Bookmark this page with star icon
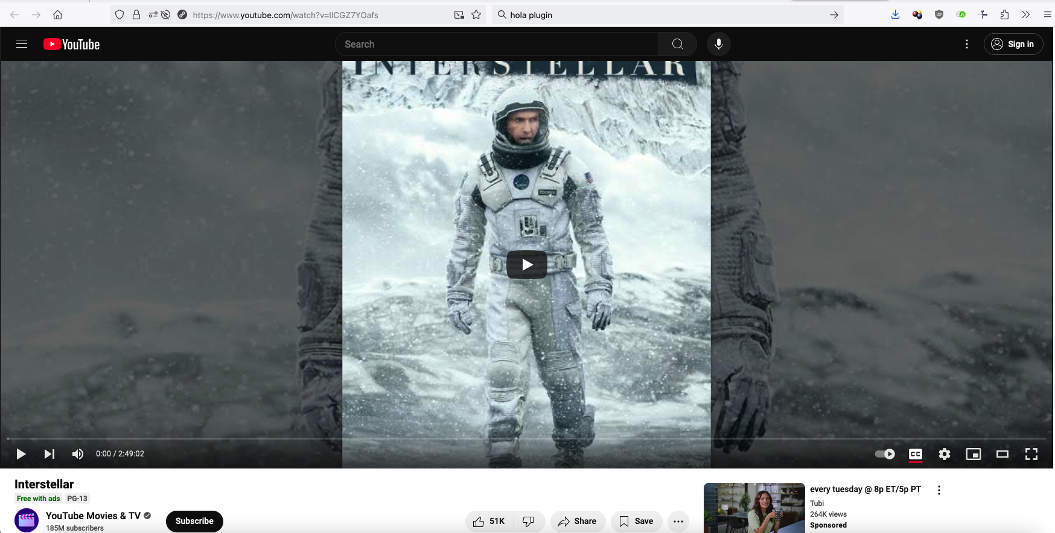This screenshot has height=533, width=1055. click(x=476, y=14)
